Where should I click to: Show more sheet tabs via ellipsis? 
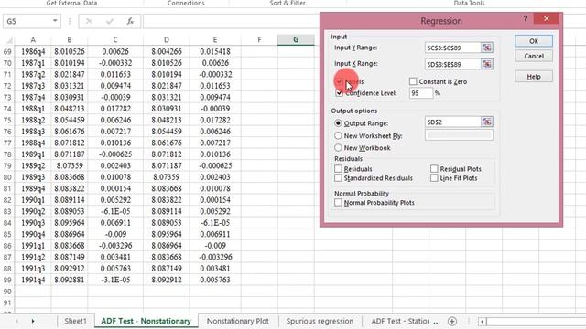[x=436, y=321]
